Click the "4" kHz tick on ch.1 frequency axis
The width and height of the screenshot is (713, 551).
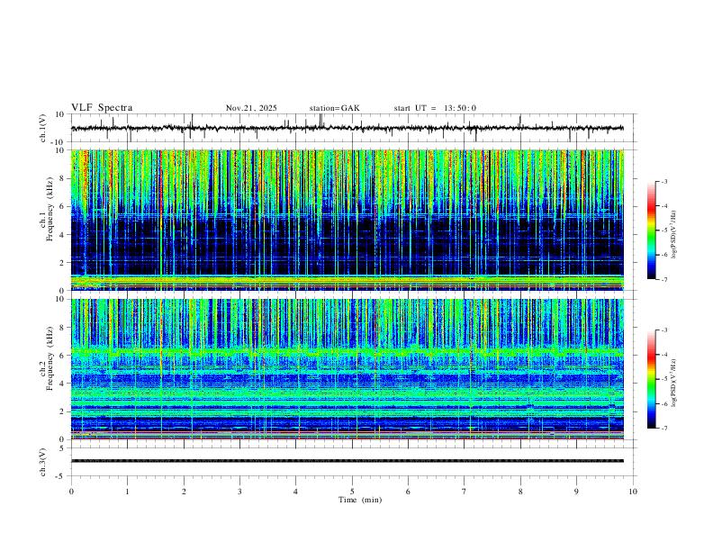pos(62,234)
